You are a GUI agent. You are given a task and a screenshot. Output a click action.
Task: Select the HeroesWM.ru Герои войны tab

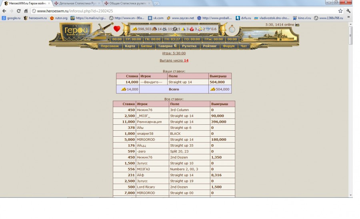click(x=27, y=4)
